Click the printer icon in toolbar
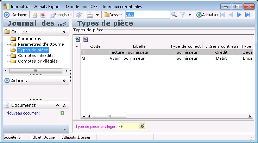This screenshot has height=143, width=258. [x=90, y=15]
